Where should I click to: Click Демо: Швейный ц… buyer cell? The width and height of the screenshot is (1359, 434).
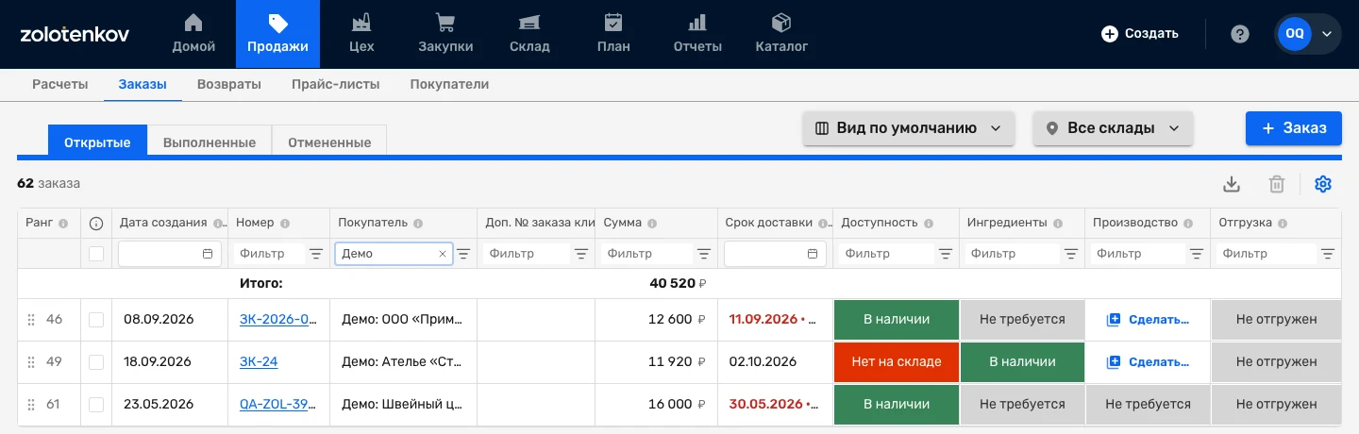(403, 405)
